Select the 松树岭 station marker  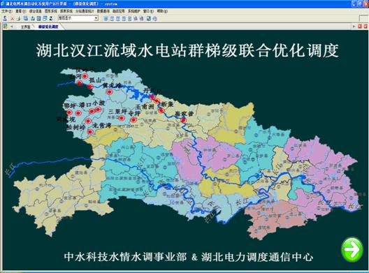(x=90, y=132)
